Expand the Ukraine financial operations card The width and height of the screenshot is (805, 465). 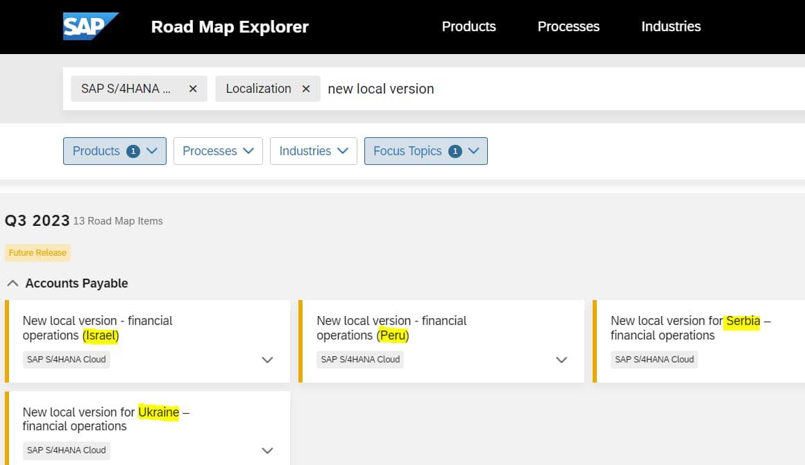tap(267, 450)
